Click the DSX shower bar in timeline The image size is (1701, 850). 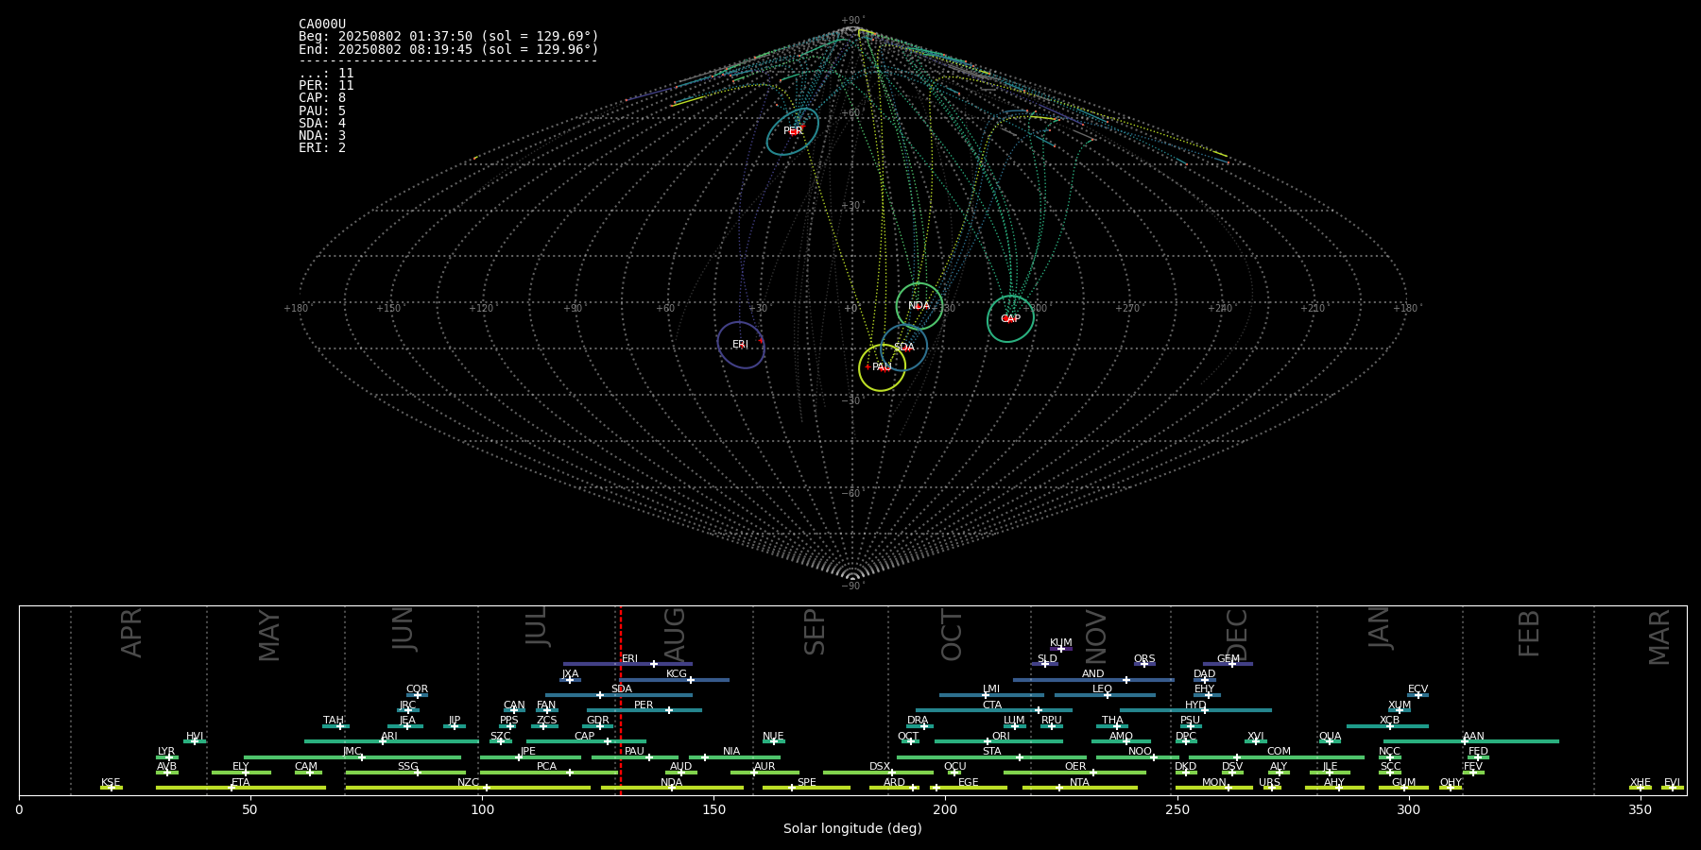coord(878,773)
